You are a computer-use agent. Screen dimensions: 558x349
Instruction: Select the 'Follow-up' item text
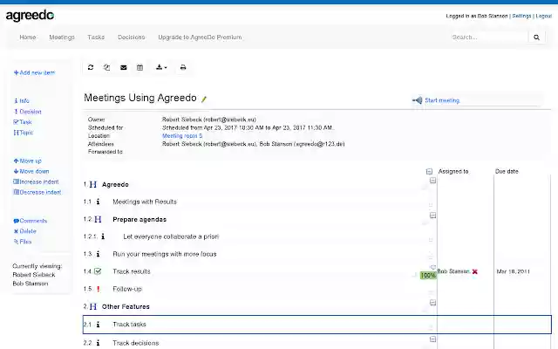tap(127, 289)
